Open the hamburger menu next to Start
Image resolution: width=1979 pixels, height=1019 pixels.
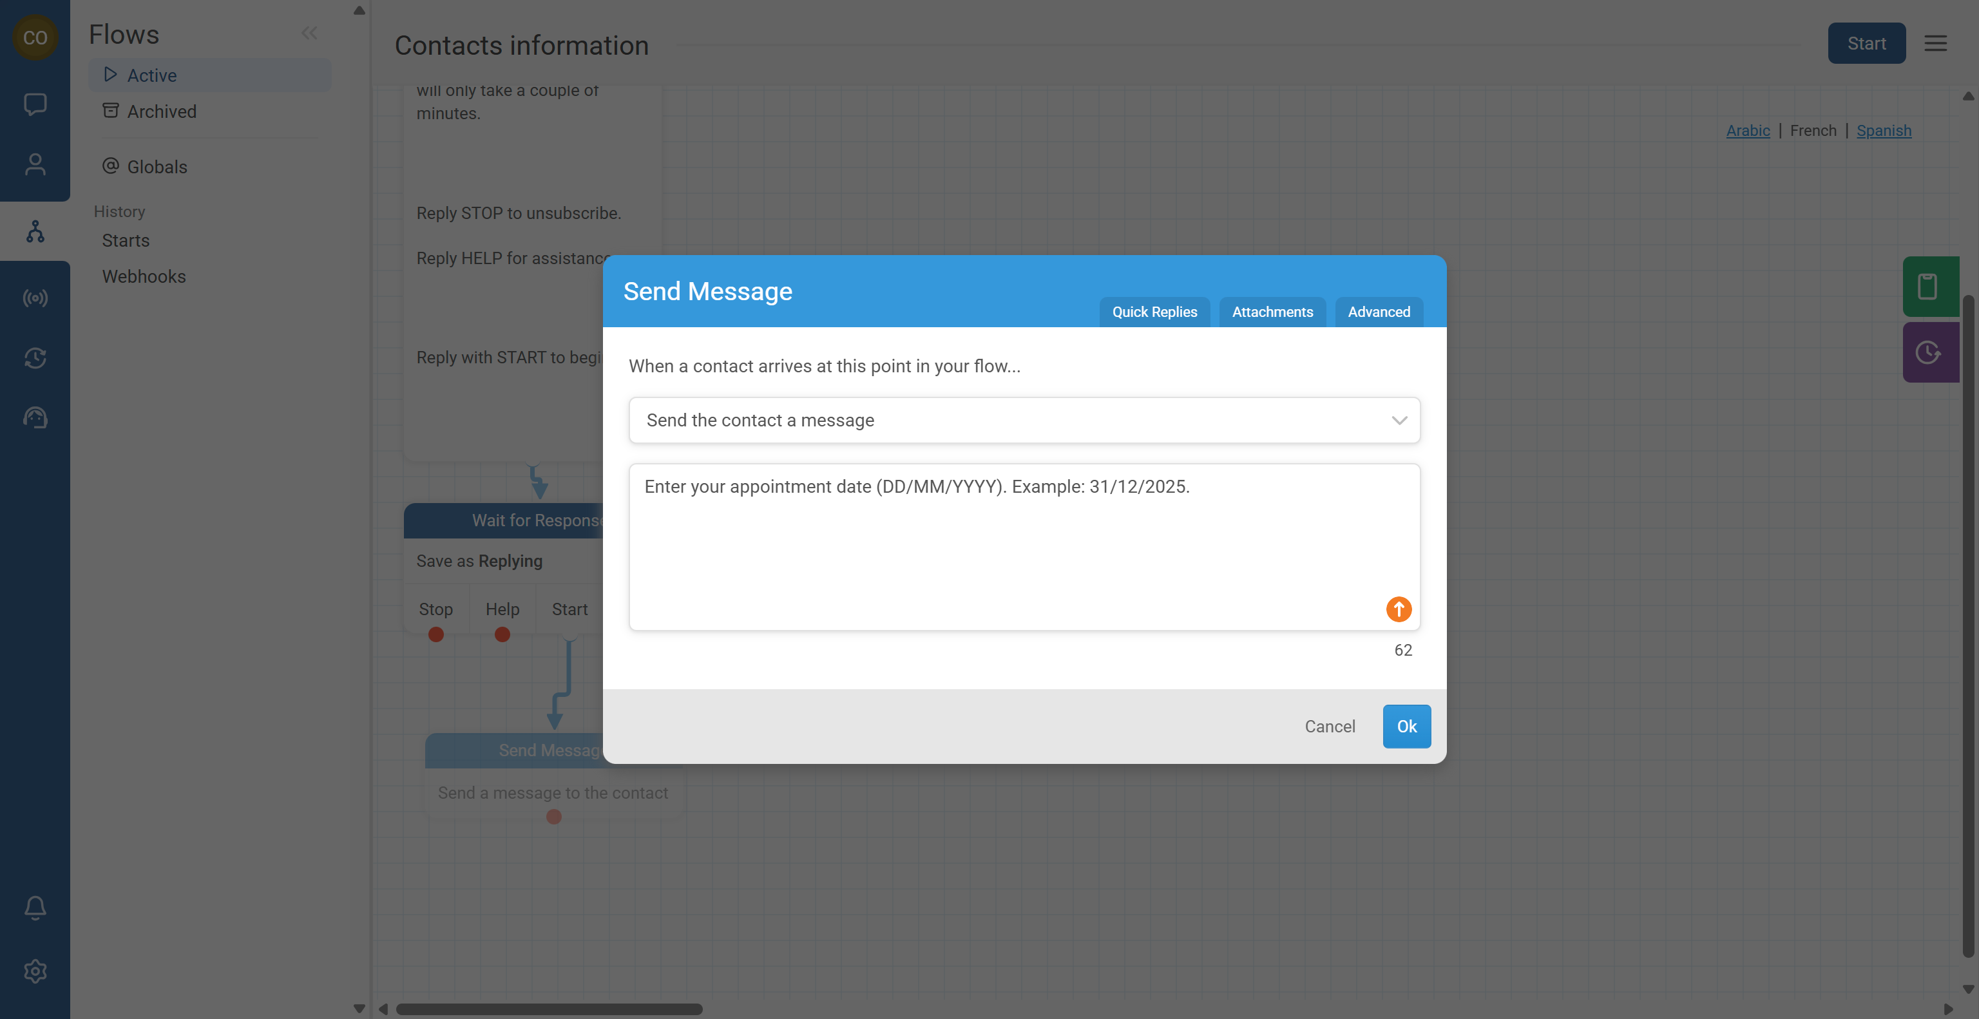coord(1935,43)
